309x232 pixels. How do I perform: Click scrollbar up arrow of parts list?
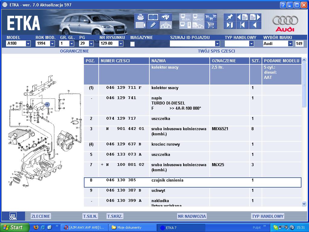(x=304, y=60)
